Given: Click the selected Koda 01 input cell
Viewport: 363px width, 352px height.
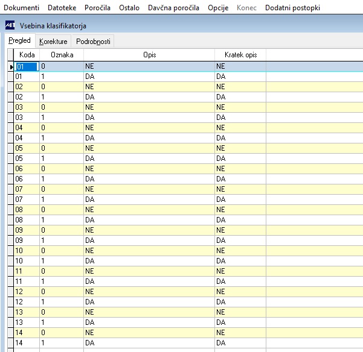Looking at the screenshot, I should pyautogui.click(x=27, y=66).
